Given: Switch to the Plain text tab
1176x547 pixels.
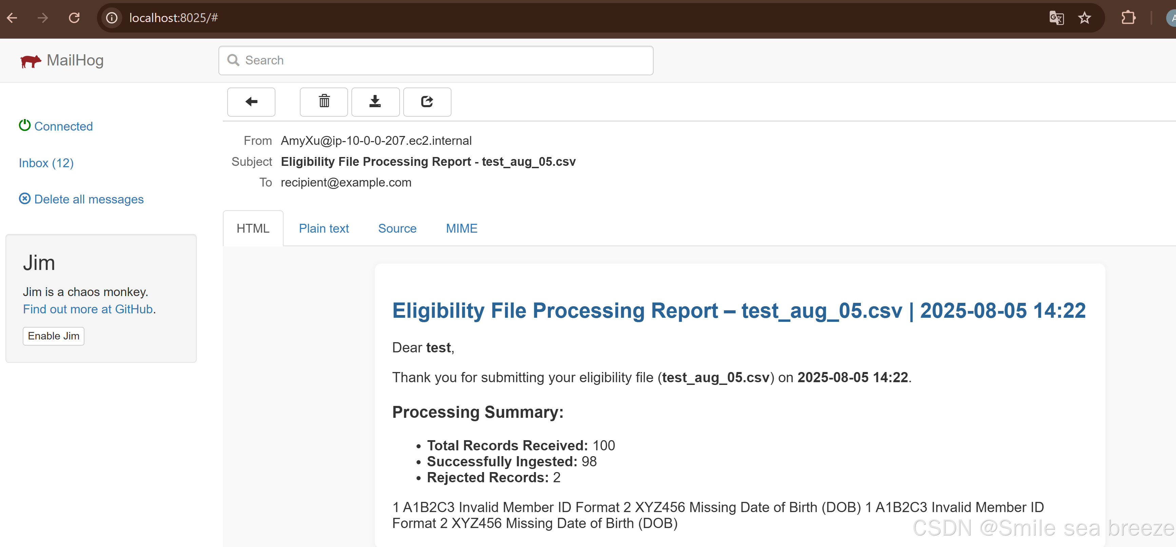Looking at the screenshot, I should click(x=323, y=228).
